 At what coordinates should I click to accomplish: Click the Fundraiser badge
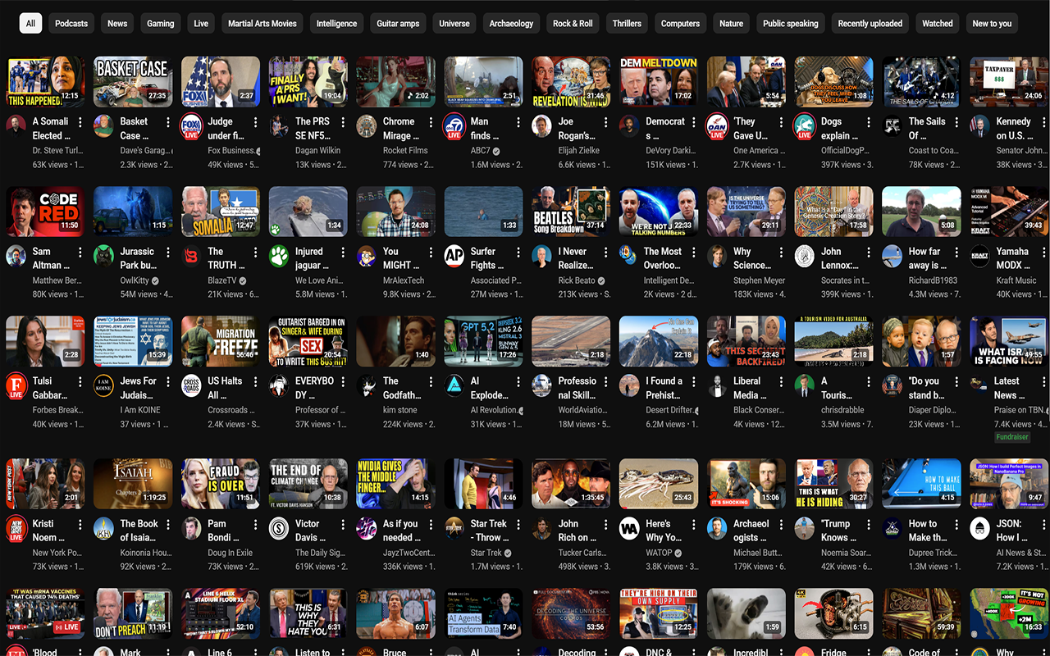(x=1012, y=437)
